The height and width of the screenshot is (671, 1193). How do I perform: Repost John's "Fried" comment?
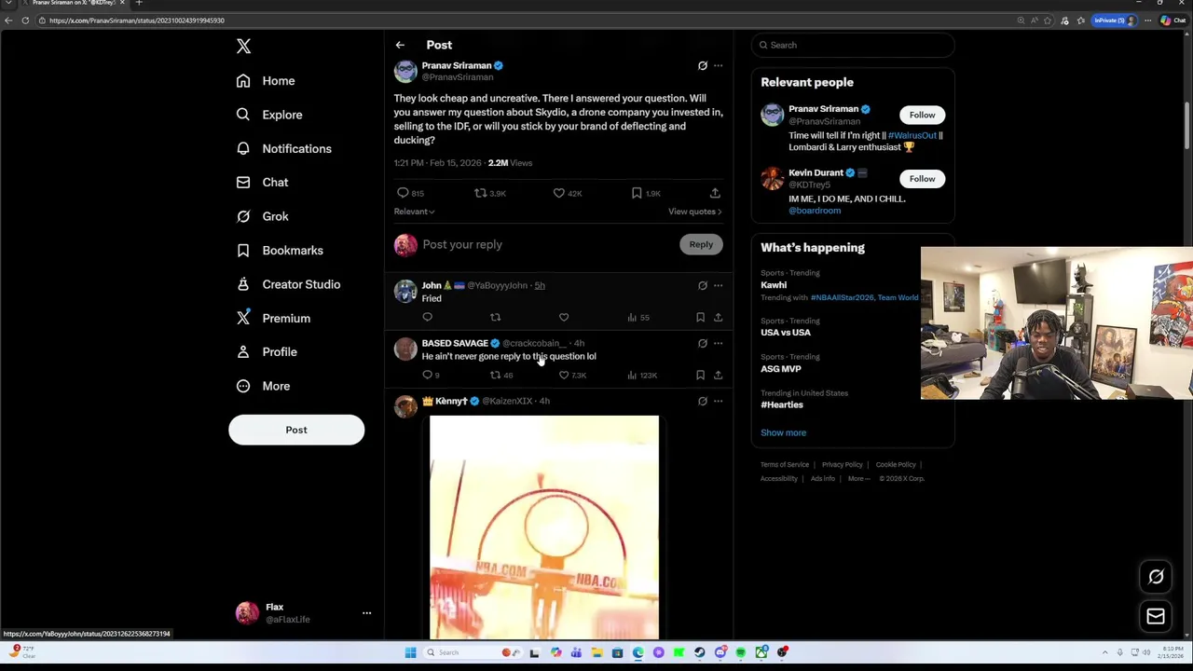pos(496,318)
